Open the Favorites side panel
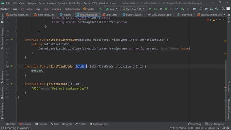Screen dimensions: 231x130 click(x=2, y=93)
